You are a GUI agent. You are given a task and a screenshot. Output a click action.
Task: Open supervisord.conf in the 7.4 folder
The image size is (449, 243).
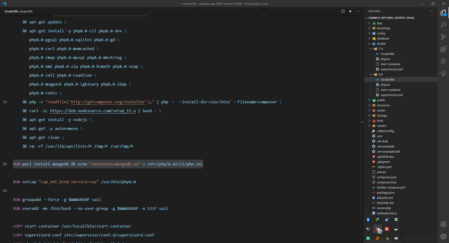click(x=392, y=69)
